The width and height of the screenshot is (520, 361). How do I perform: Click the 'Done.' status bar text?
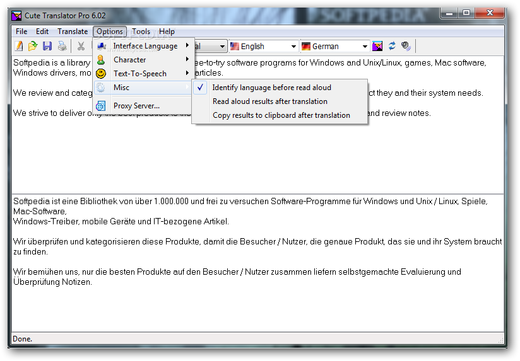coord(22,339)
